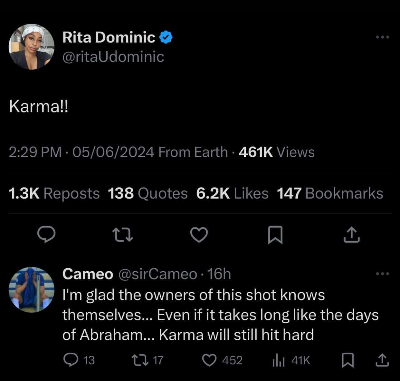Click the Rita Dominic verified badge

pyautogui.click(x=166, y=37)
